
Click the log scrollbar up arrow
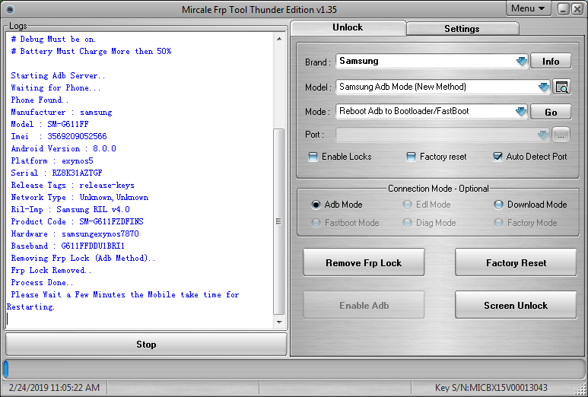279,39
